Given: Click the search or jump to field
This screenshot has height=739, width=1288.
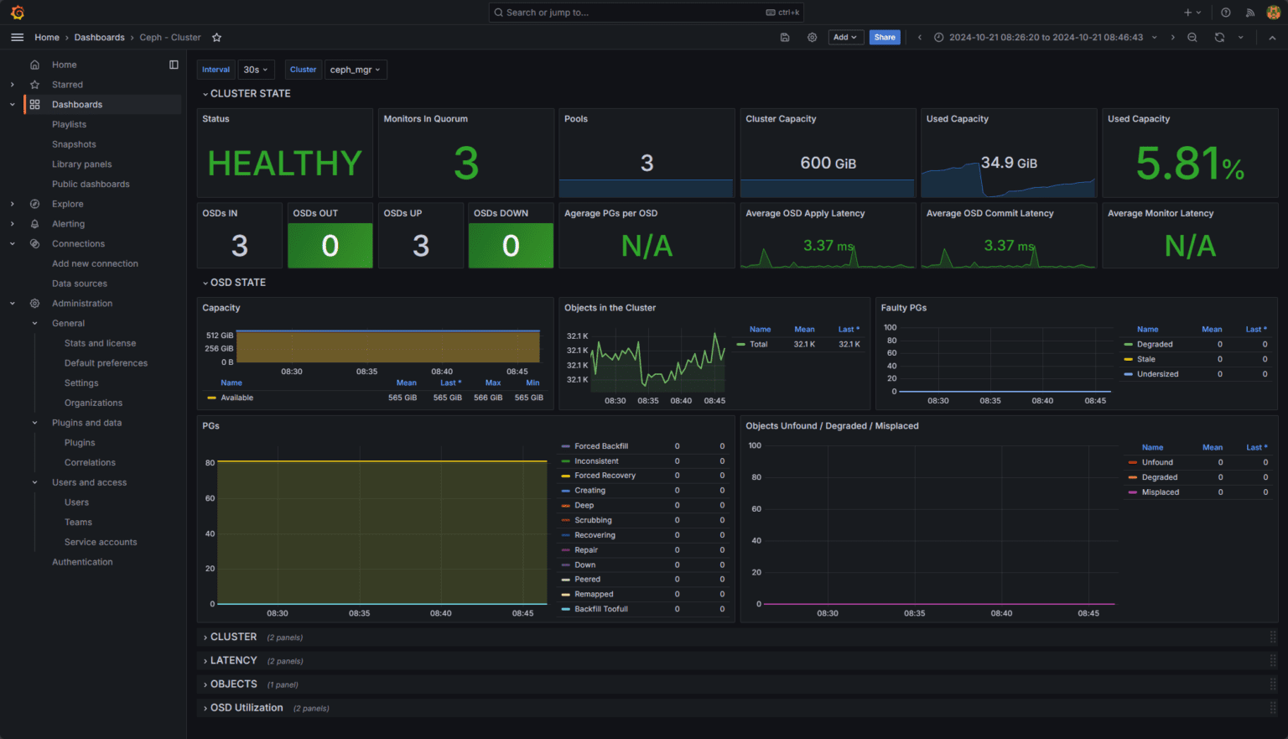Looking at the screenshot, I should pyautogui.click(x=646, y=12).
